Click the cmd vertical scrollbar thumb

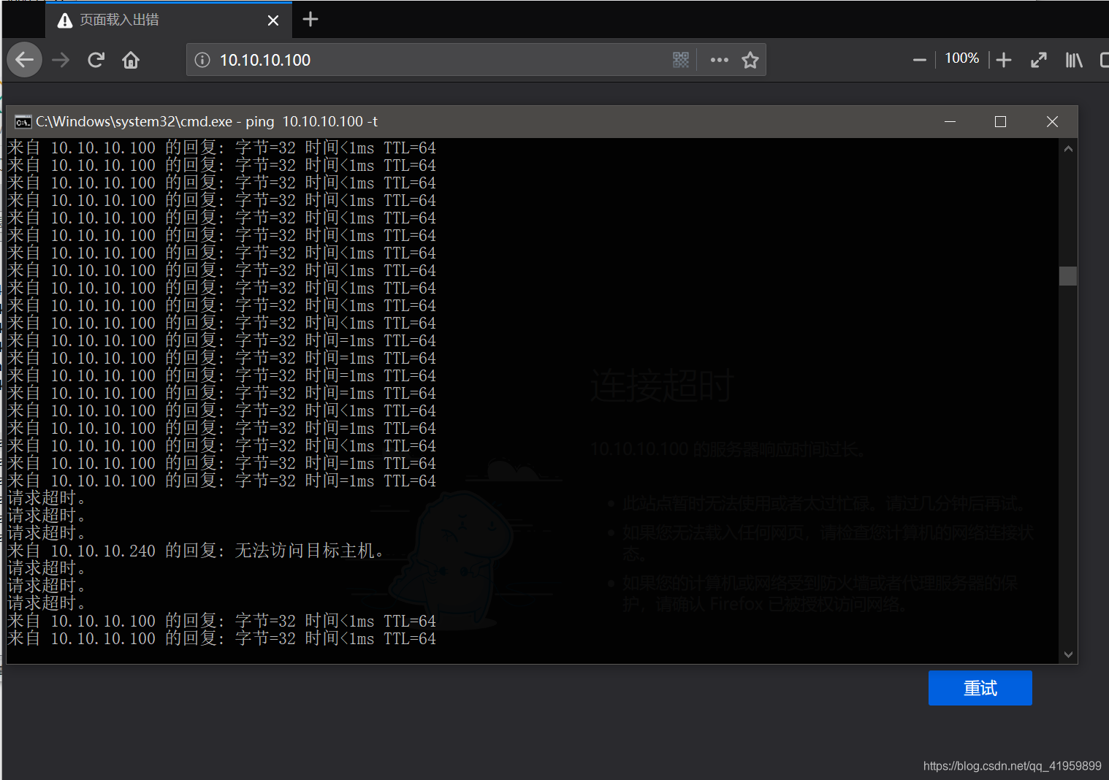point(1068,276)
